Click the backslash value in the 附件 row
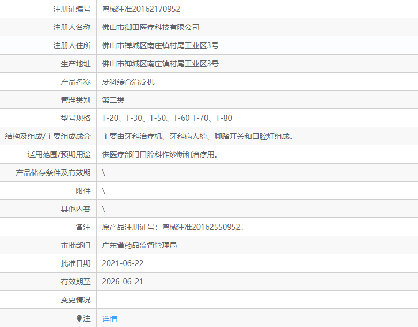 [103, 191]
